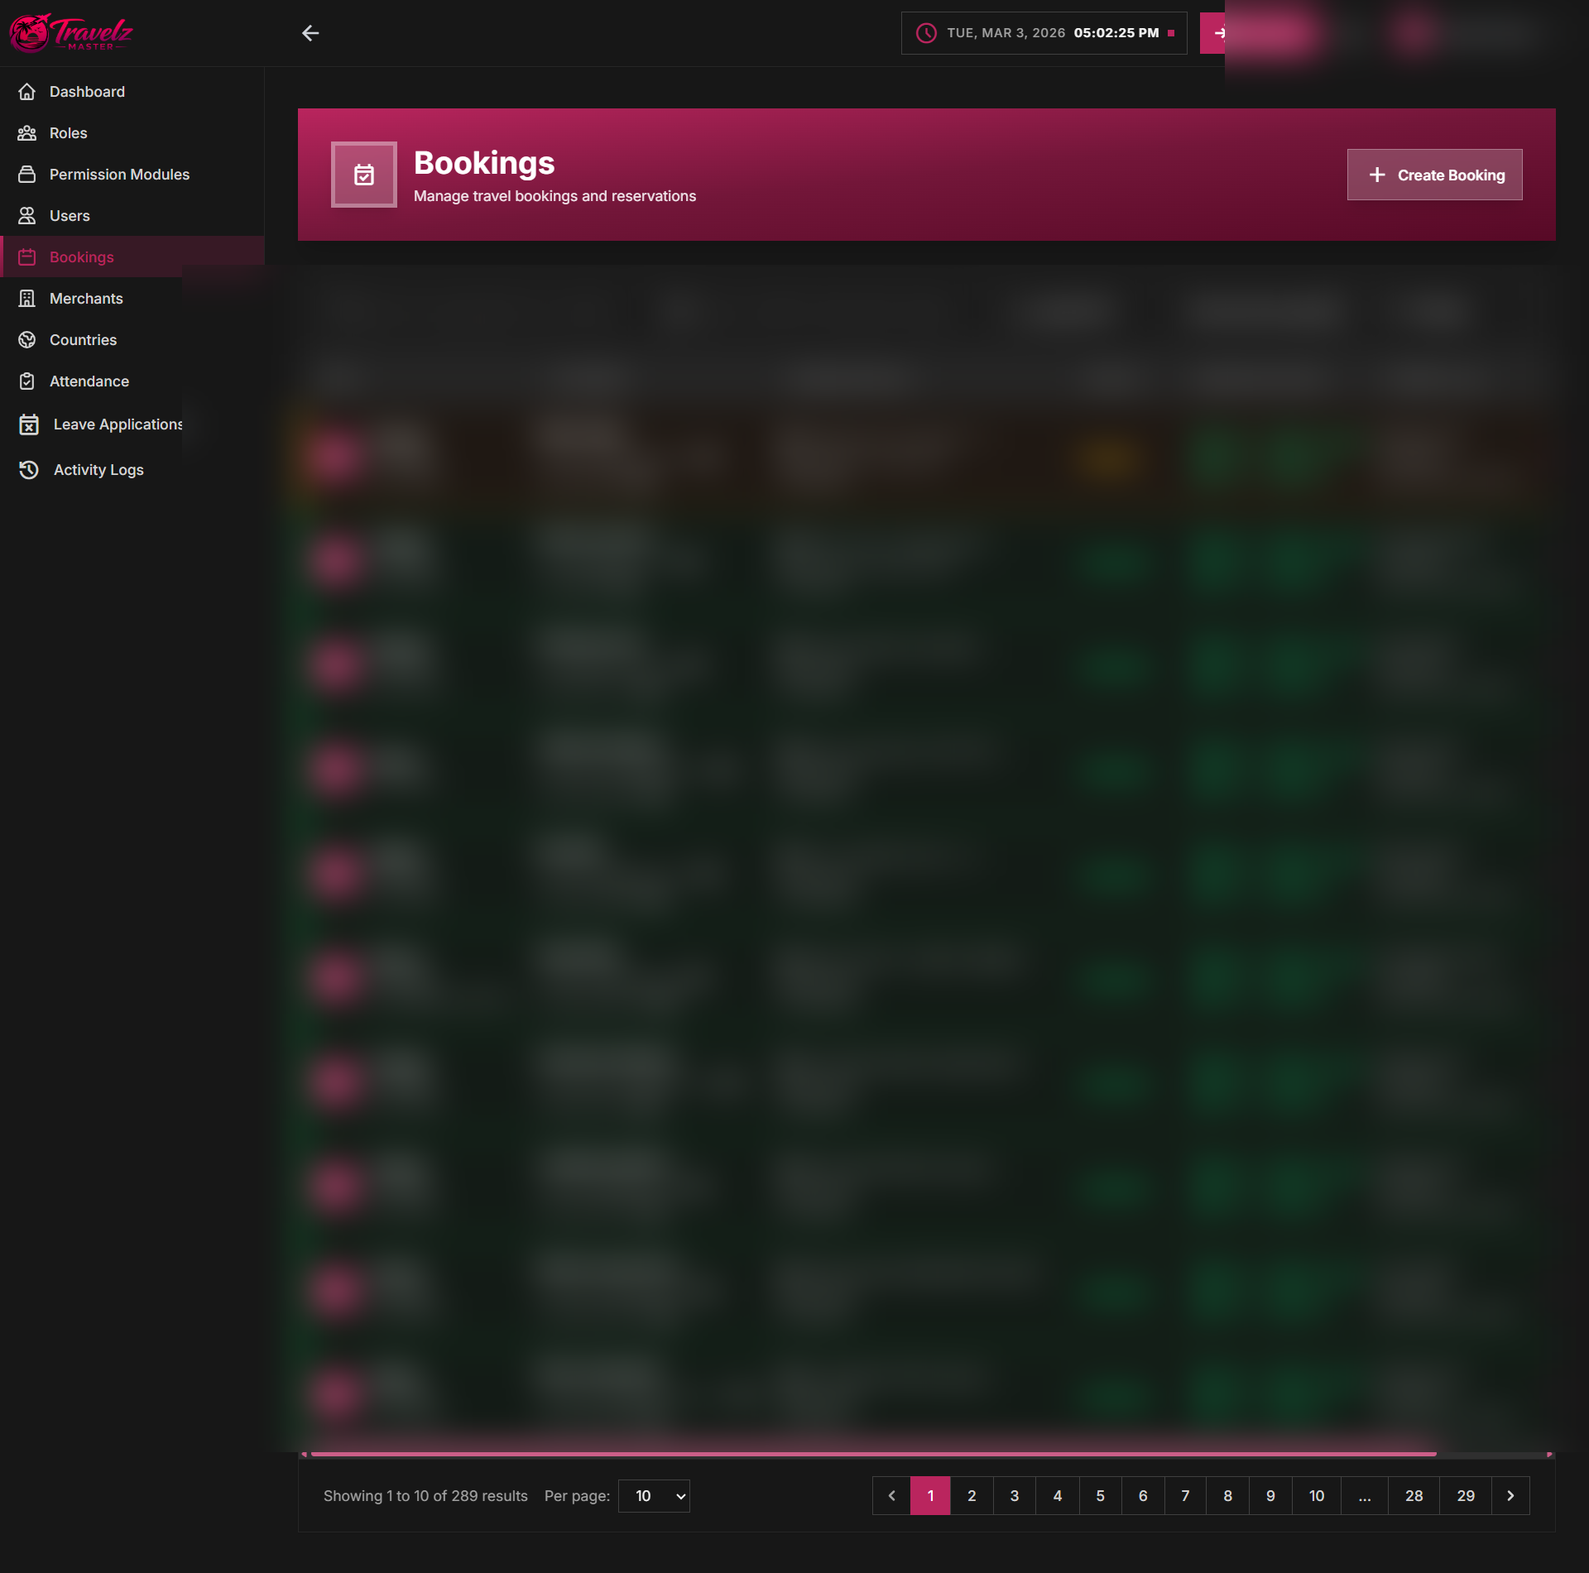Viewport: 1589px width, 1573px height.
Task: Select page 1 in pagination
Action: [x=930, y=1496]
